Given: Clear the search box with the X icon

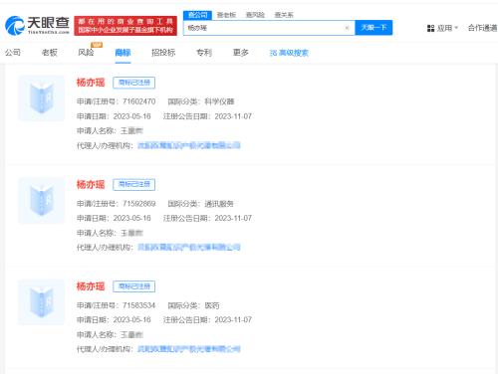Looking at the screenshot, I should pyautogui.click(x=347, y=28).
